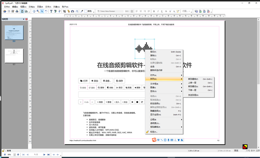Open the 视图 menu
260x158 pixels.
coord(23,7)
